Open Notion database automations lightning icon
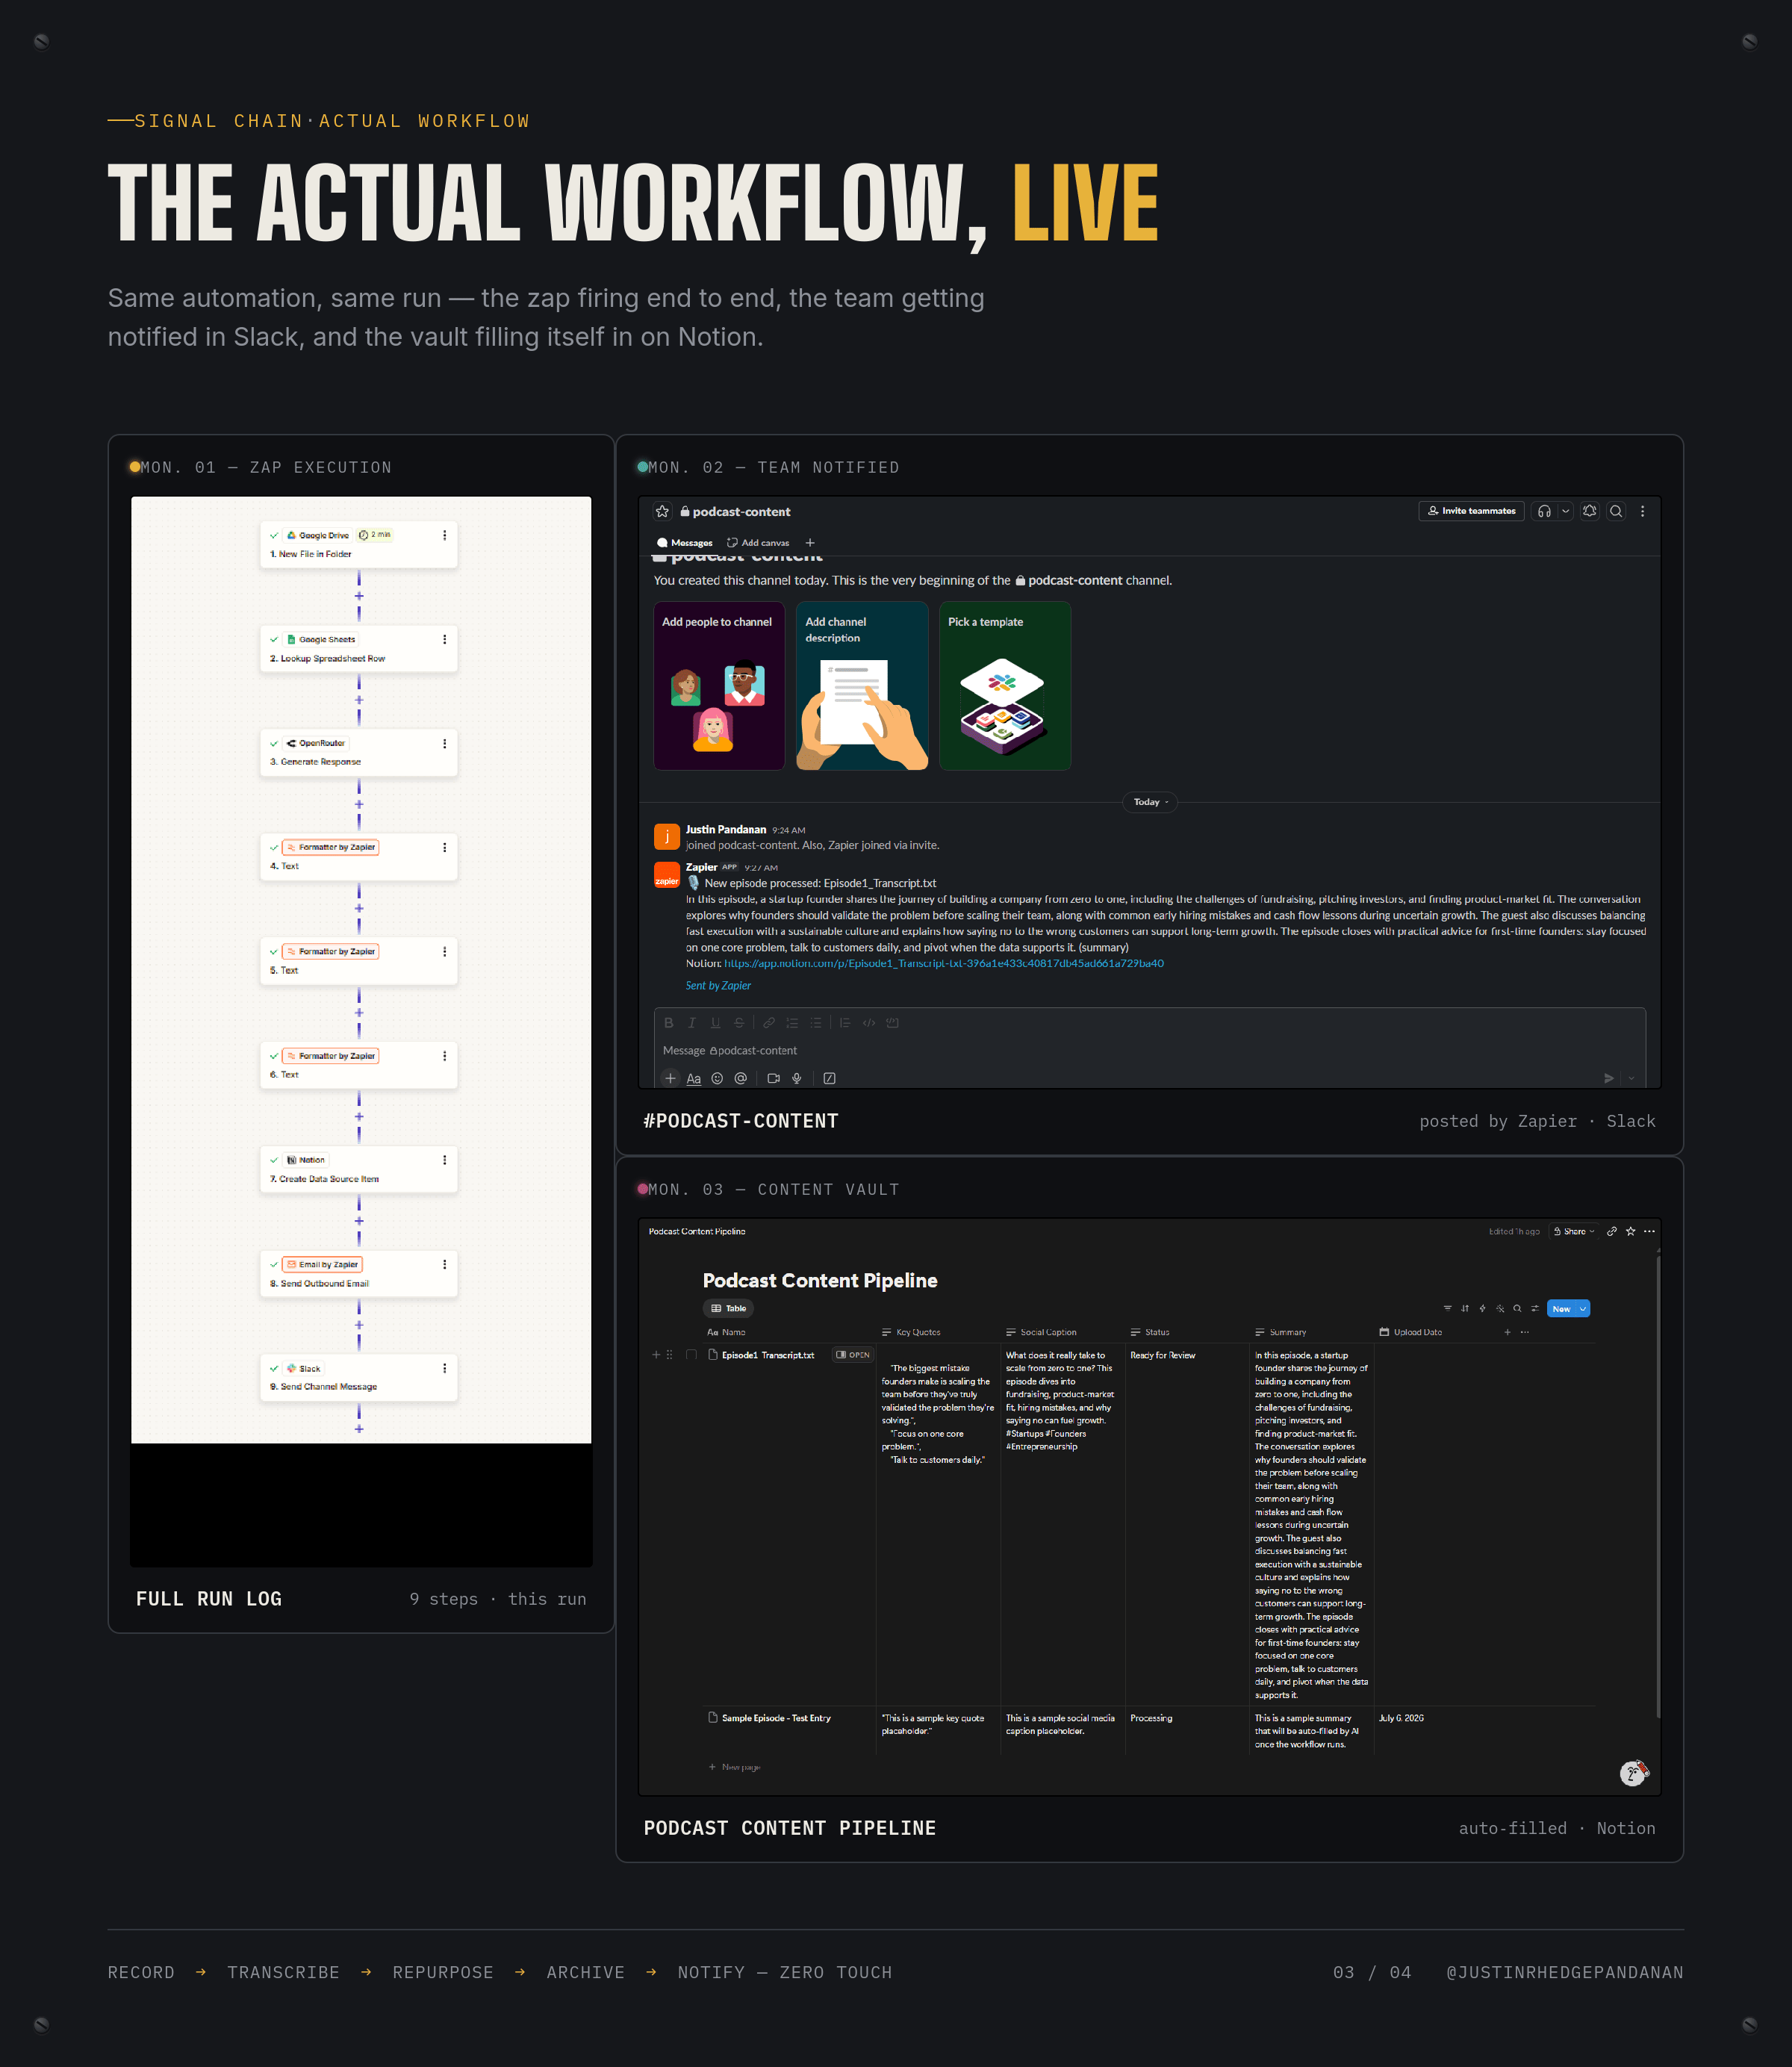This screenshot has height=2067, width=1792. coord(1482,1308)
